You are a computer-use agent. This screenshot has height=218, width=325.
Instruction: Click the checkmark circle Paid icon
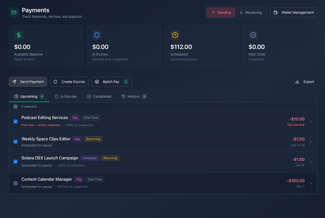coord(253,35)
